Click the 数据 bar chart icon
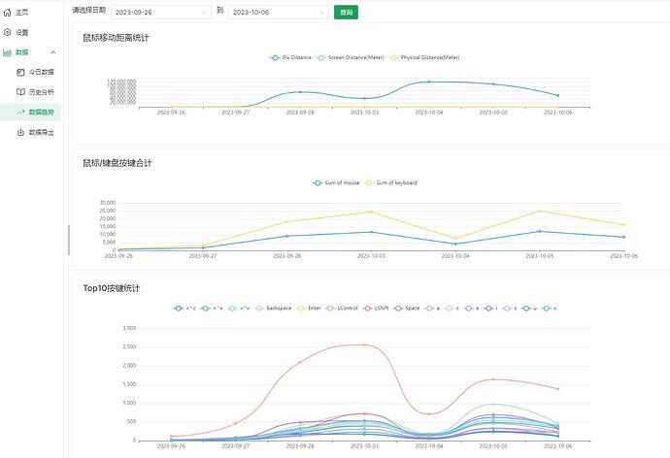Screen dimensions: 670x458 tap(8, 52)
